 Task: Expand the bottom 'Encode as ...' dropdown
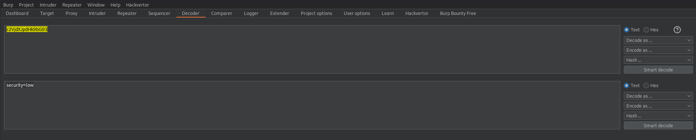coord(658,106)
